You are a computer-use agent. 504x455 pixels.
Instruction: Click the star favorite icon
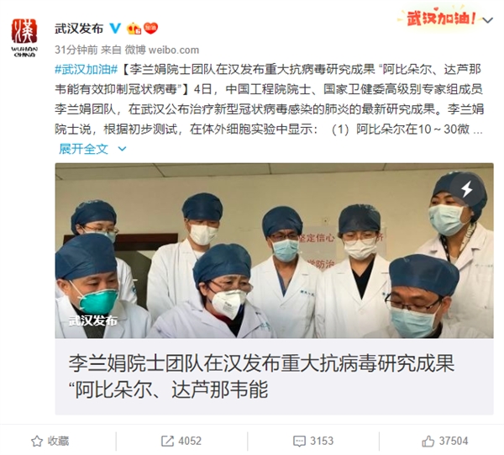coord(37,441)
